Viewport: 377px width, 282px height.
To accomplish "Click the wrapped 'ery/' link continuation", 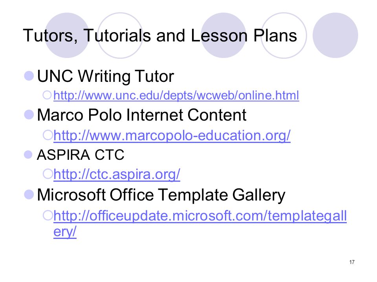I will 65,232.
